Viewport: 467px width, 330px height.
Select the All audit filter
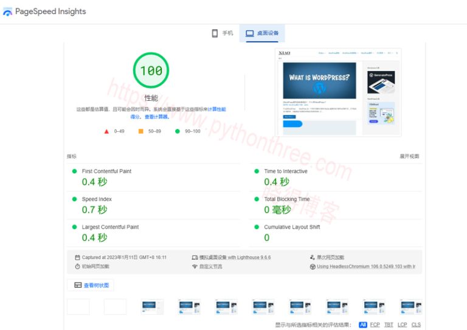363,325
